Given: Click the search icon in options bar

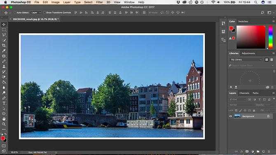Looking at the screenshot, I should coord(262,12).
